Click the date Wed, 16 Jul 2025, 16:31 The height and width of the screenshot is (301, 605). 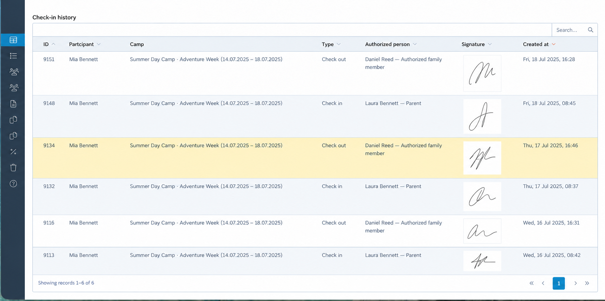point(551,223)
